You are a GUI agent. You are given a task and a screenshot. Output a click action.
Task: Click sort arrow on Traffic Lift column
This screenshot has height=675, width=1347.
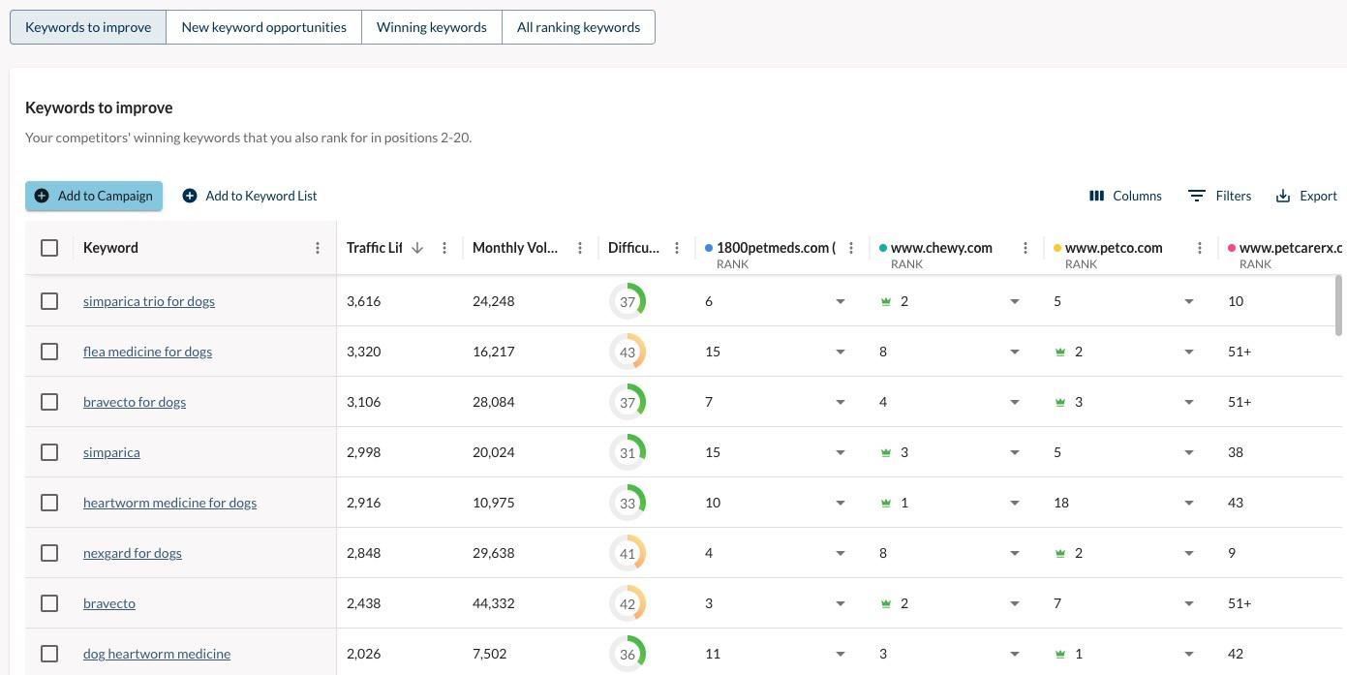tap(417, 248)
